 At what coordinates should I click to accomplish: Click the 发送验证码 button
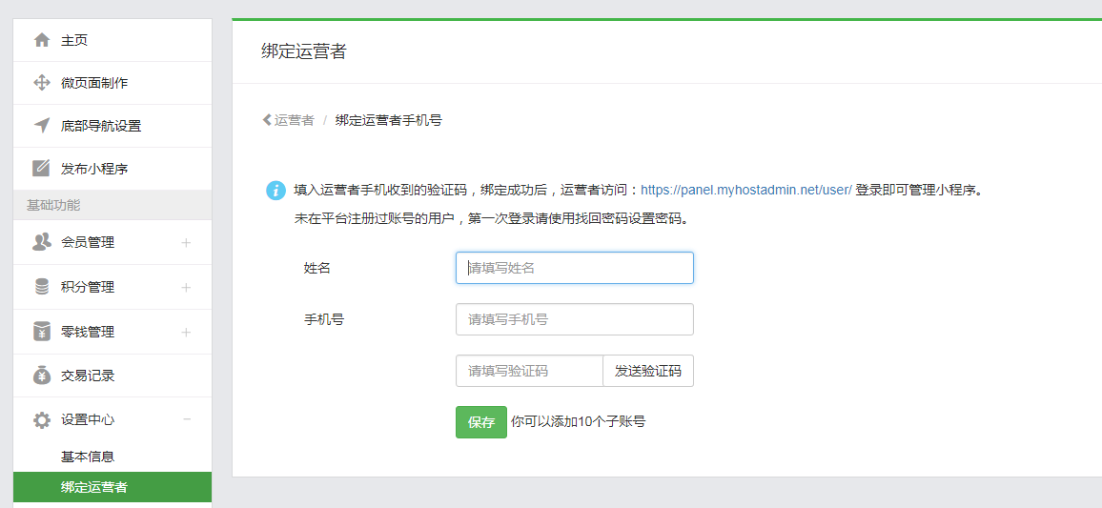pyautogui.click(x=647, y=372)
